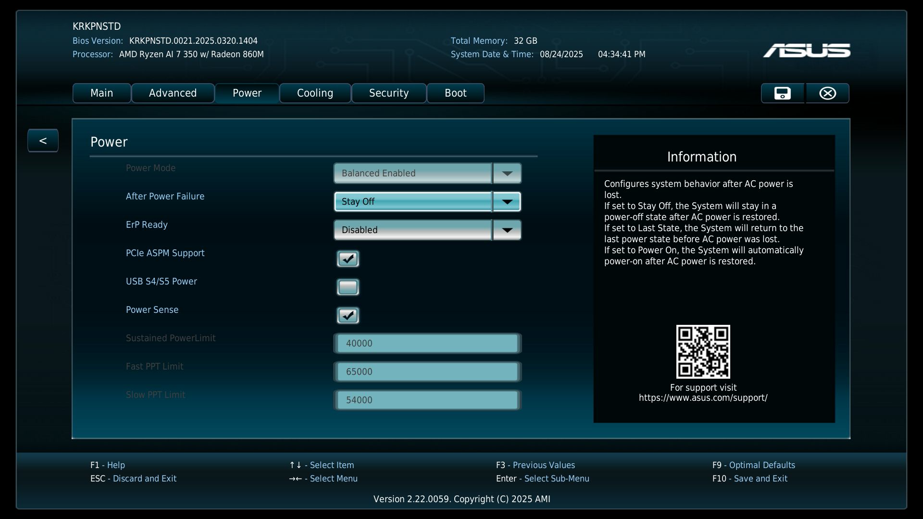Expand the ErP Ready dropdown arrow
923x519 pixels.
coord(507,230)
